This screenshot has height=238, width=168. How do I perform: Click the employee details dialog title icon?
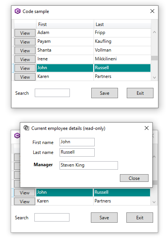[x=26, y=128]
